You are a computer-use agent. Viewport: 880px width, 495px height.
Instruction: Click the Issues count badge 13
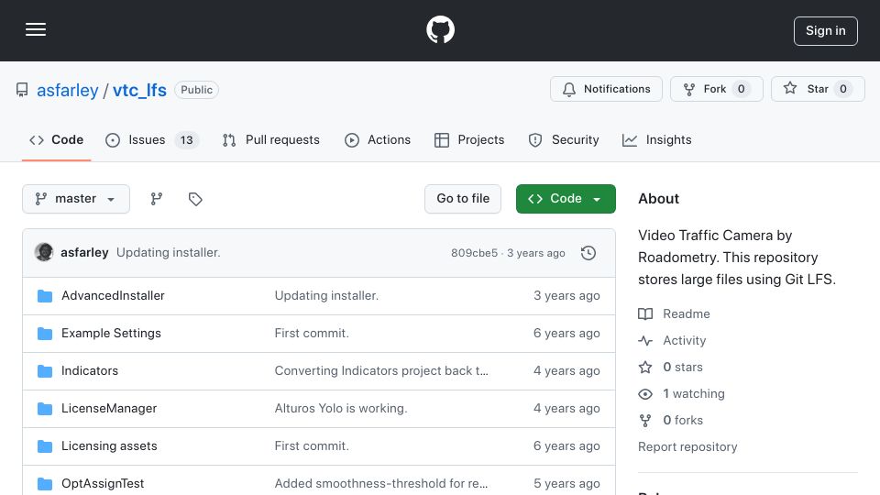click(186, 140)
